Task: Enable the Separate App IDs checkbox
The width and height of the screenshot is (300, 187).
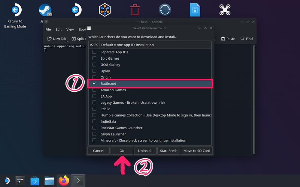Action: [x=94, y=52]
